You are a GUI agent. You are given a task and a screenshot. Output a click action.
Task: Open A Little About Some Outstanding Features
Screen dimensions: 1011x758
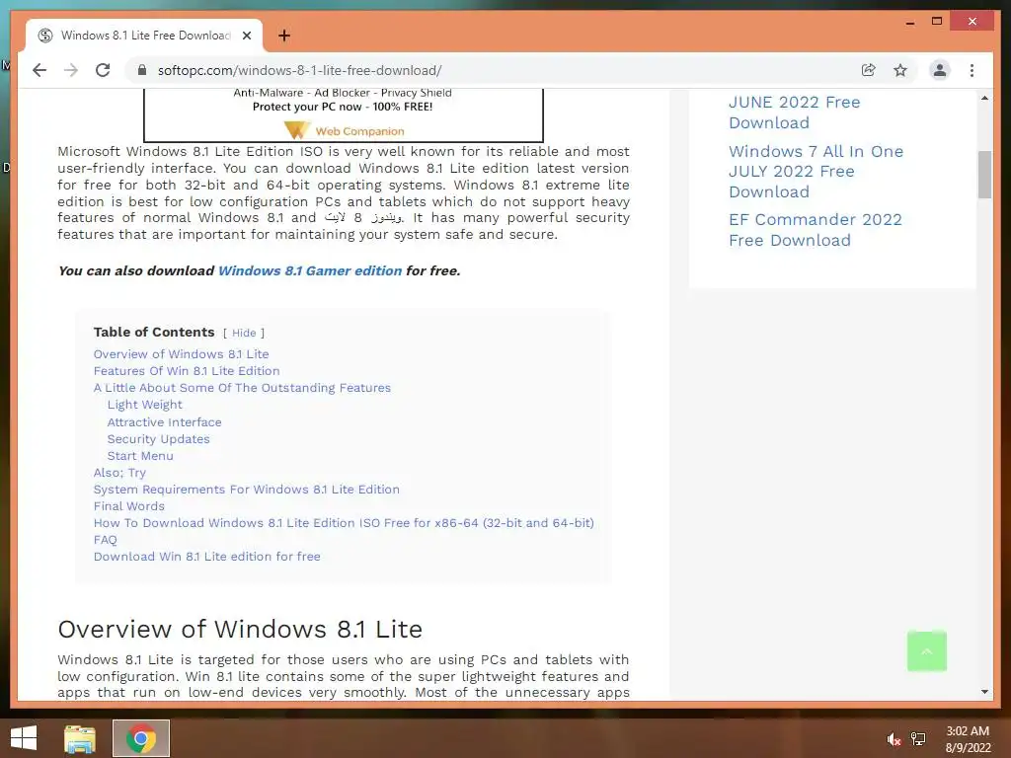[242, 387]
